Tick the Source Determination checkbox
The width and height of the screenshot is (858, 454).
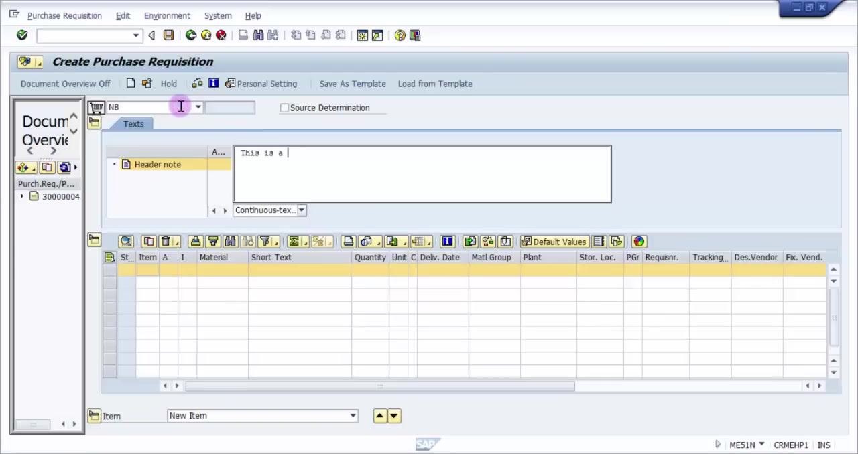(x=284, y=108)
